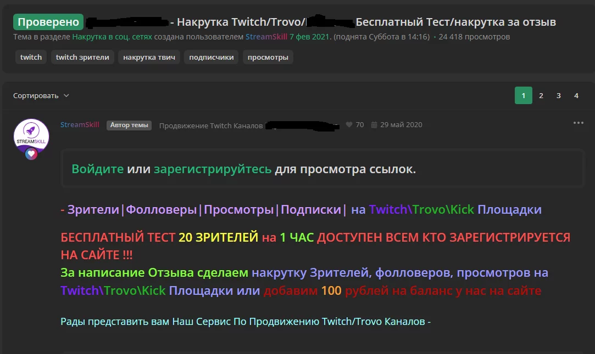The height and width of the screenshot is (354, 595).
Task: Select the twitch tag
Action: click(31, 57)
